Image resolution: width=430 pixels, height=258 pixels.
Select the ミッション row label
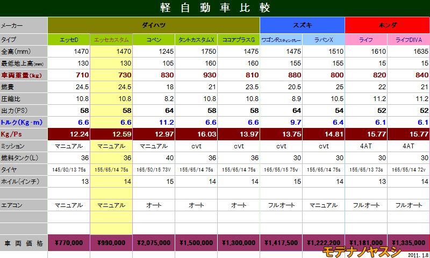(24, 146)
